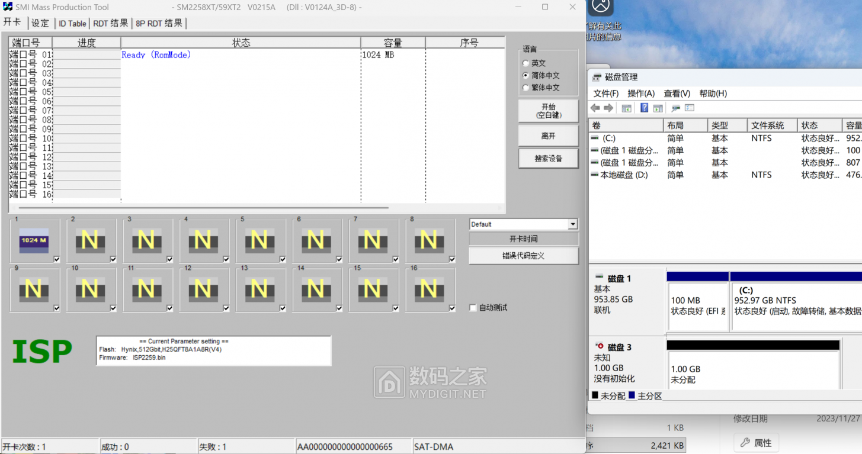Select the 英文 language radio button
This screenshot has width=862, height=454.
(525, 63)
